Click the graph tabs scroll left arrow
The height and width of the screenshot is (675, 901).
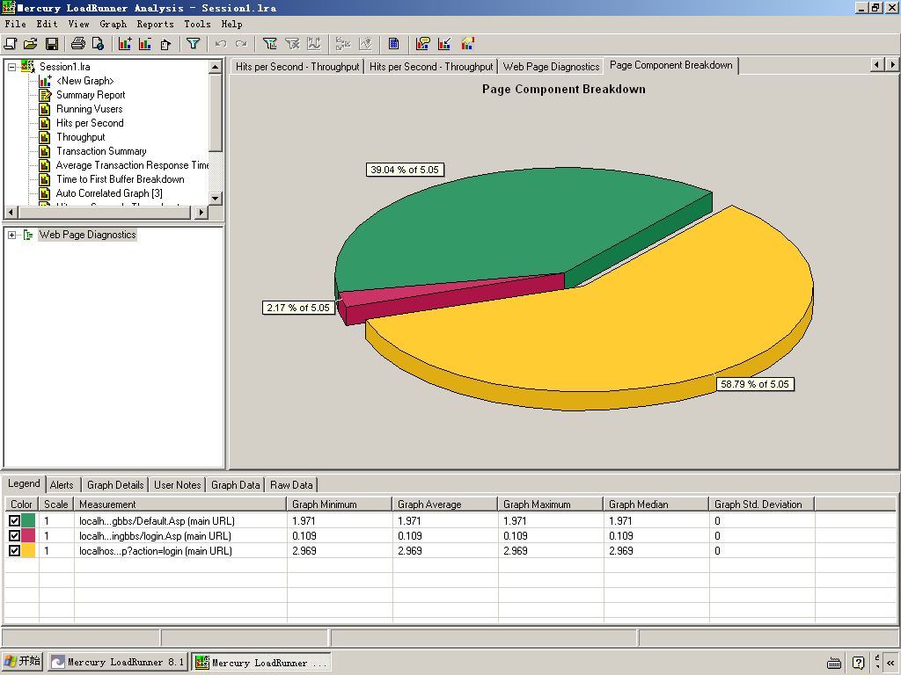(x=877, y=65)
